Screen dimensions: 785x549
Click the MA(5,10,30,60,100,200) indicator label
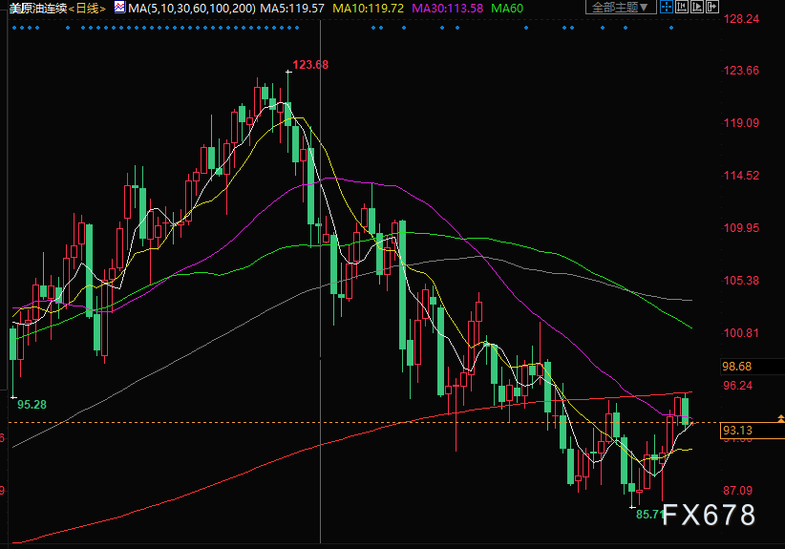coord(192,9)
